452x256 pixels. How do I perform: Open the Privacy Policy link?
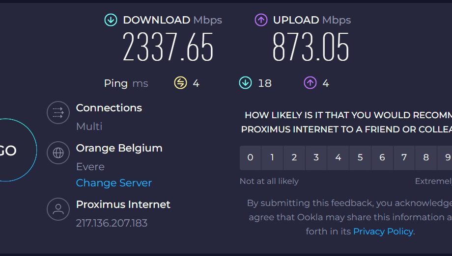click(x=383, y=231)
